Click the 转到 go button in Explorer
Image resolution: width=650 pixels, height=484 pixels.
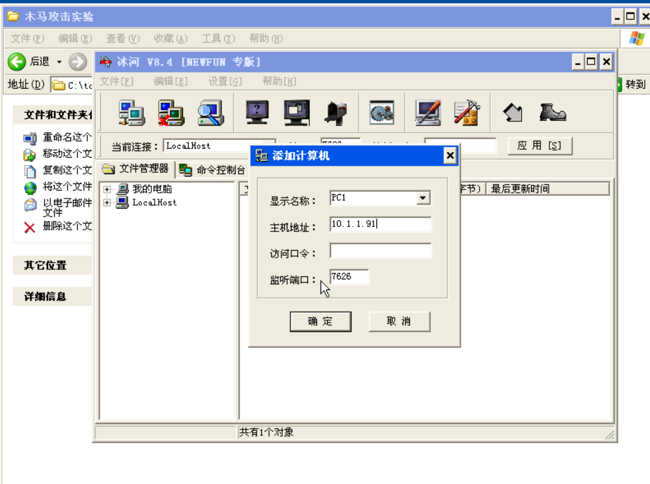[x=632, y=85]
